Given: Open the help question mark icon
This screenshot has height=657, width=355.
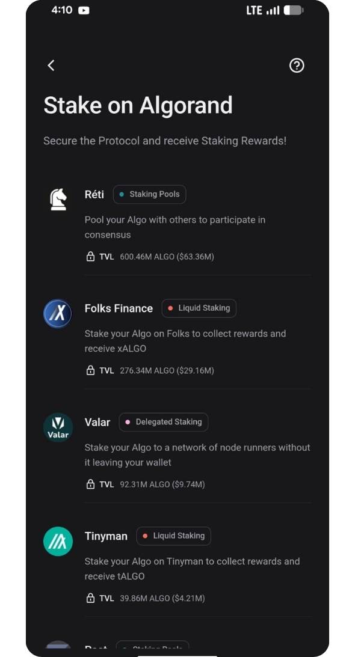Looking at the screenshot, I should tap(297, 65).
